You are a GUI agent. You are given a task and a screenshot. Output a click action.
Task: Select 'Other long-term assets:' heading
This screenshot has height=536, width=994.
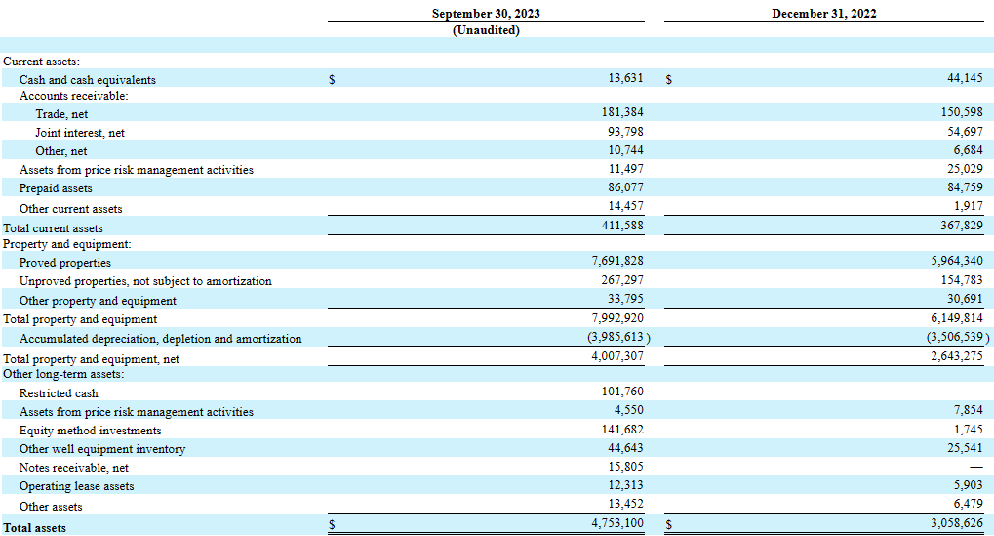[63, 374]
